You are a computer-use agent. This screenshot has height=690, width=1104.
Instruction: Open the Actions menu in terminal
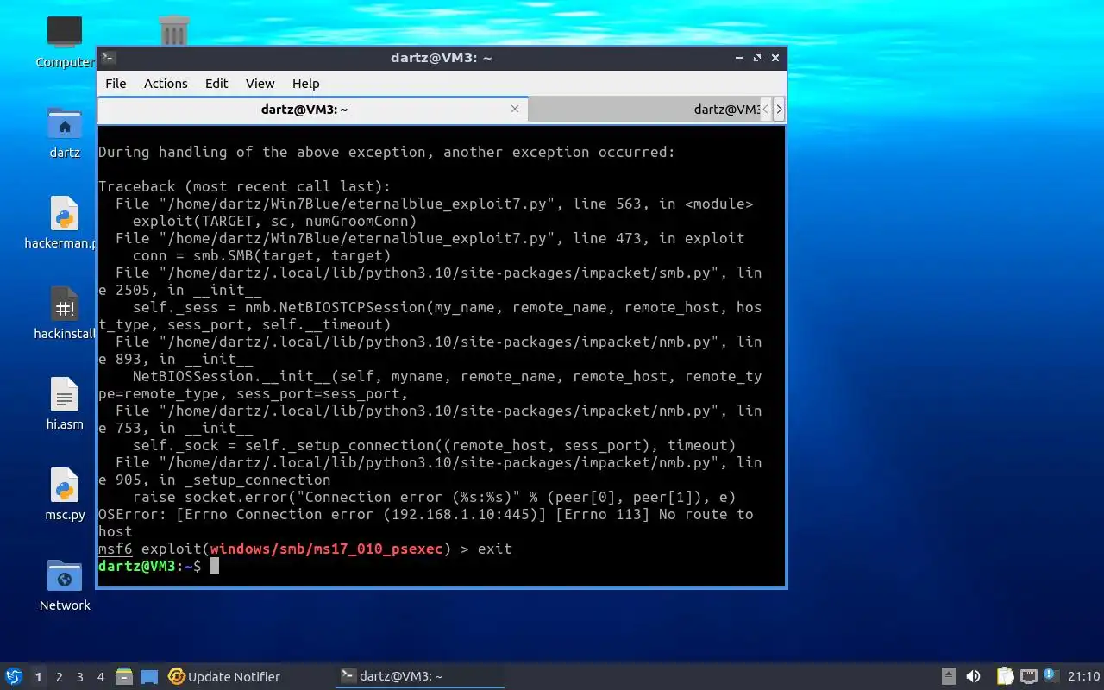166,84
